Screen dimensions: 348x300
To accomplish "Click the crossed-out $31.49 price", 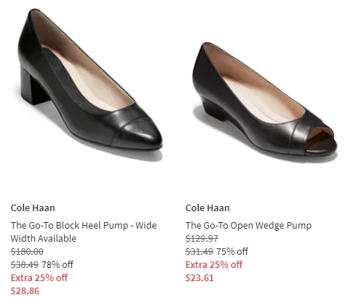I will (x=199, y=251).
